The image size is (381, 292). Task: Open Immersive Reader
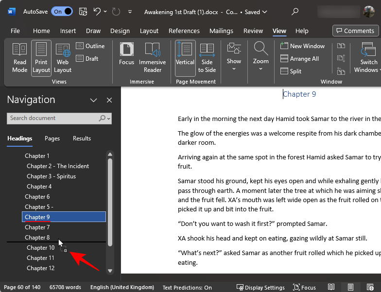point(152,58)
